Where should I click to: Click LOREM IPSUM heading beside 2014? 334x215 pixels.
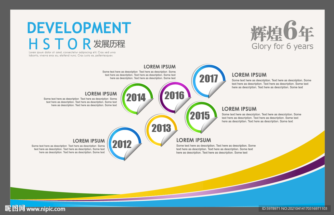pyautogui.click(x=101, y=94)
